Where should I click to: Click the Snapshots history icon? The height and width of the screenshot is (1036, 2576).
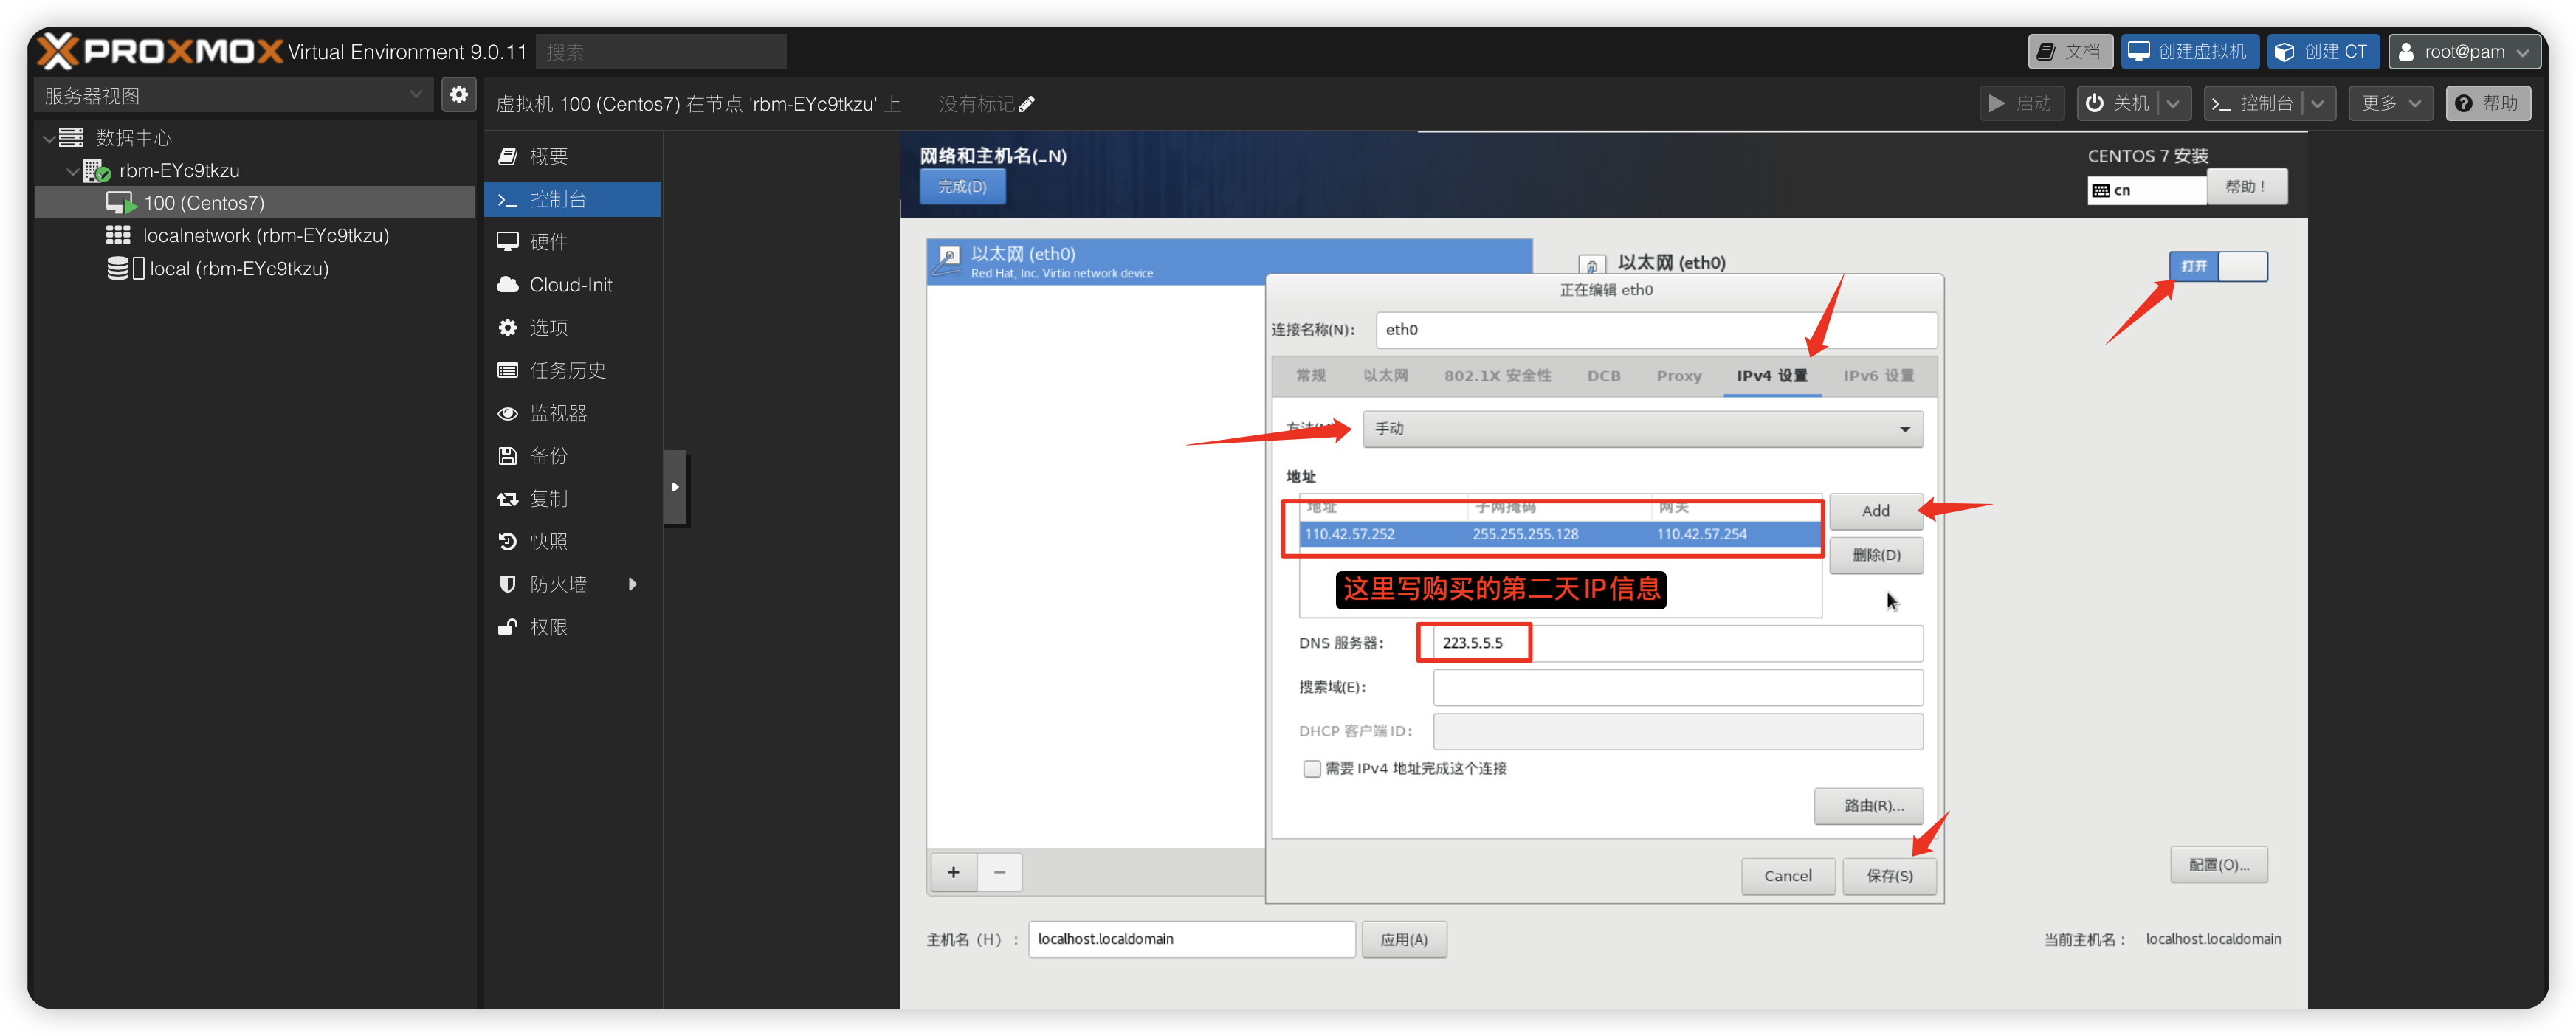coord(508,541)
